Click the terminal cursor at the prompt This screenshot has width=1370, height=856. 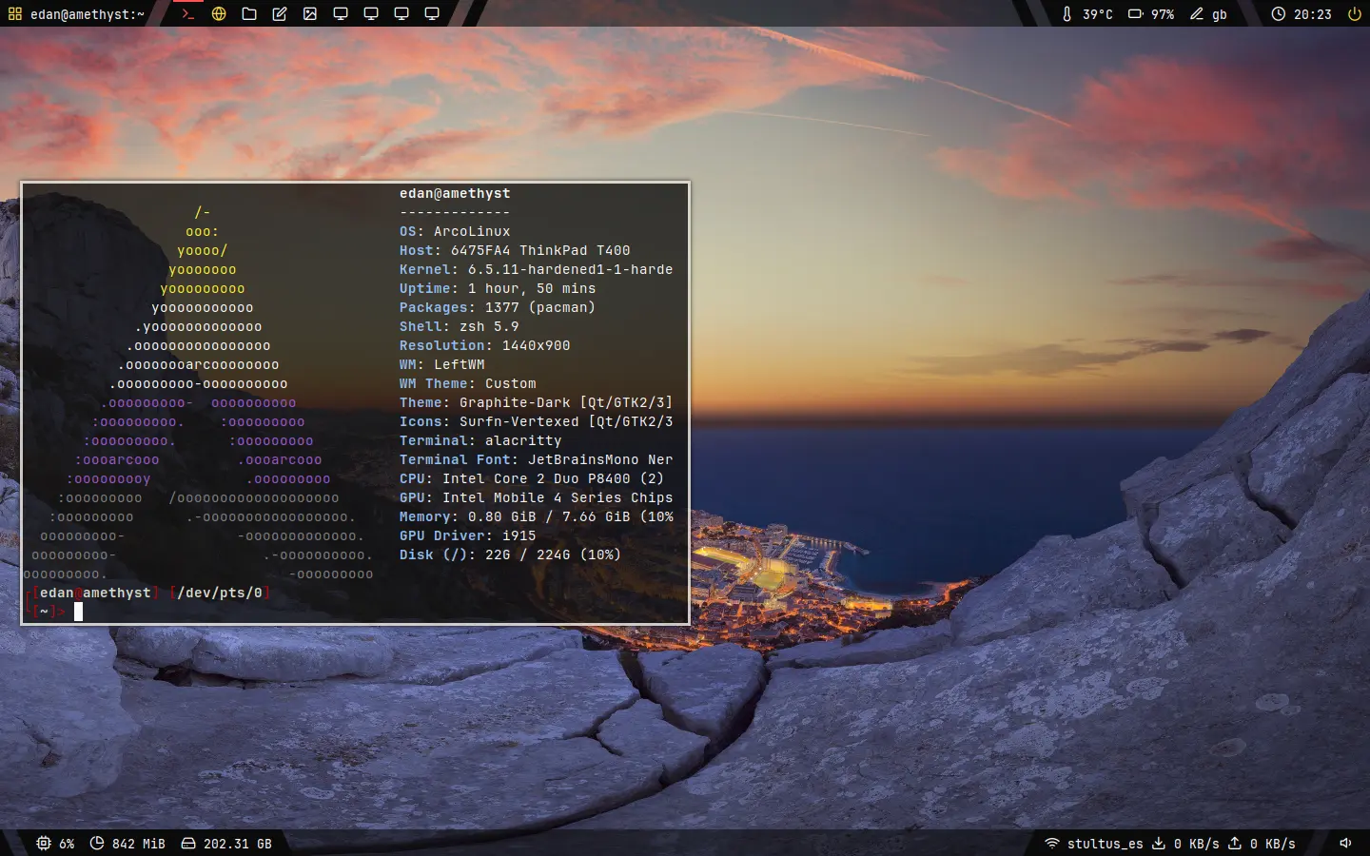coord(79,612)
